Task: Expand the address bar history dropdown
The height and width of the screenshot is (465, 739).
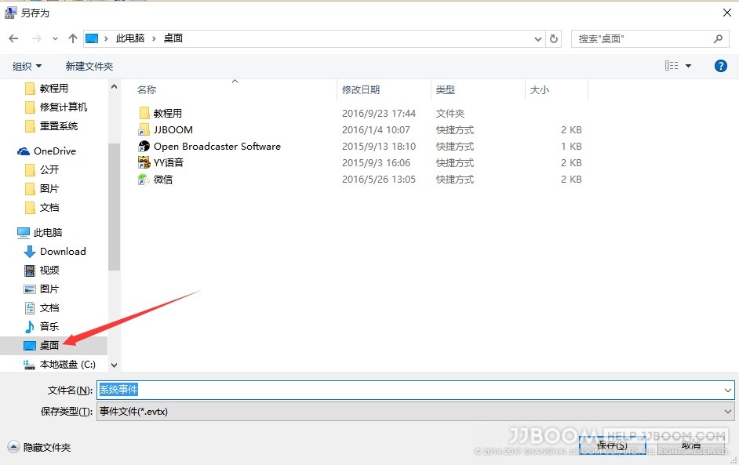Action: (x=537, y=38)
